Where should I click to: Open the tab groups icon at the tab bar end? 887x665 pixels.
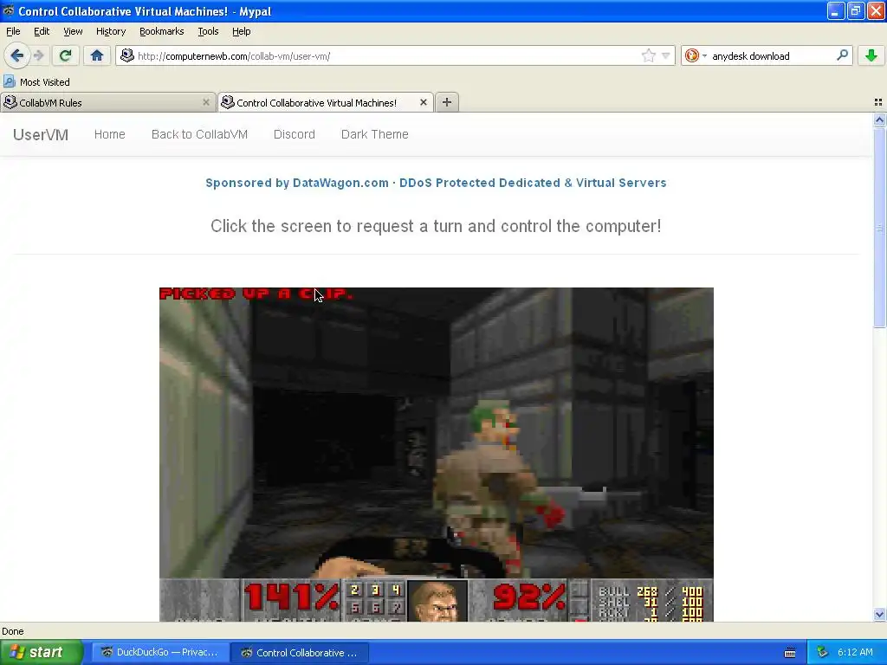pyautogui.click(x=878, y=102)
